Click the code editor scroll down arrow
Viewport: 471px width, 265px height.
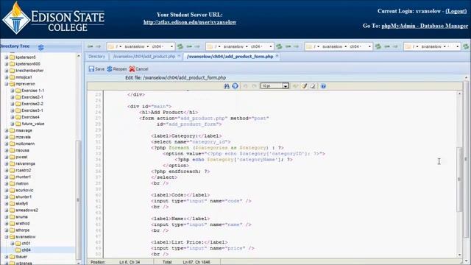[459, 255]
